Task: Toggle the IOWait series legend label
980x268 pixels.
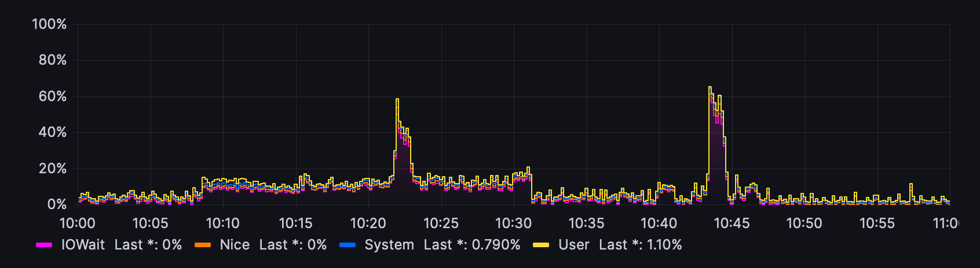Action: tap(83, 245)
